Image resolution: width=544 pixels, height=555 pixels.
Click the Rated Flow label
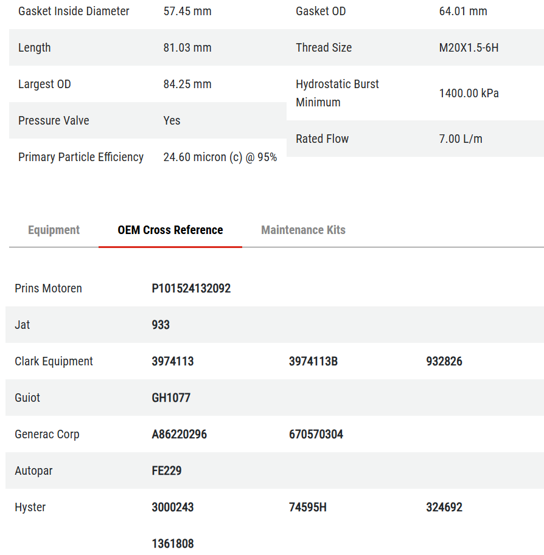pos(322,139)
